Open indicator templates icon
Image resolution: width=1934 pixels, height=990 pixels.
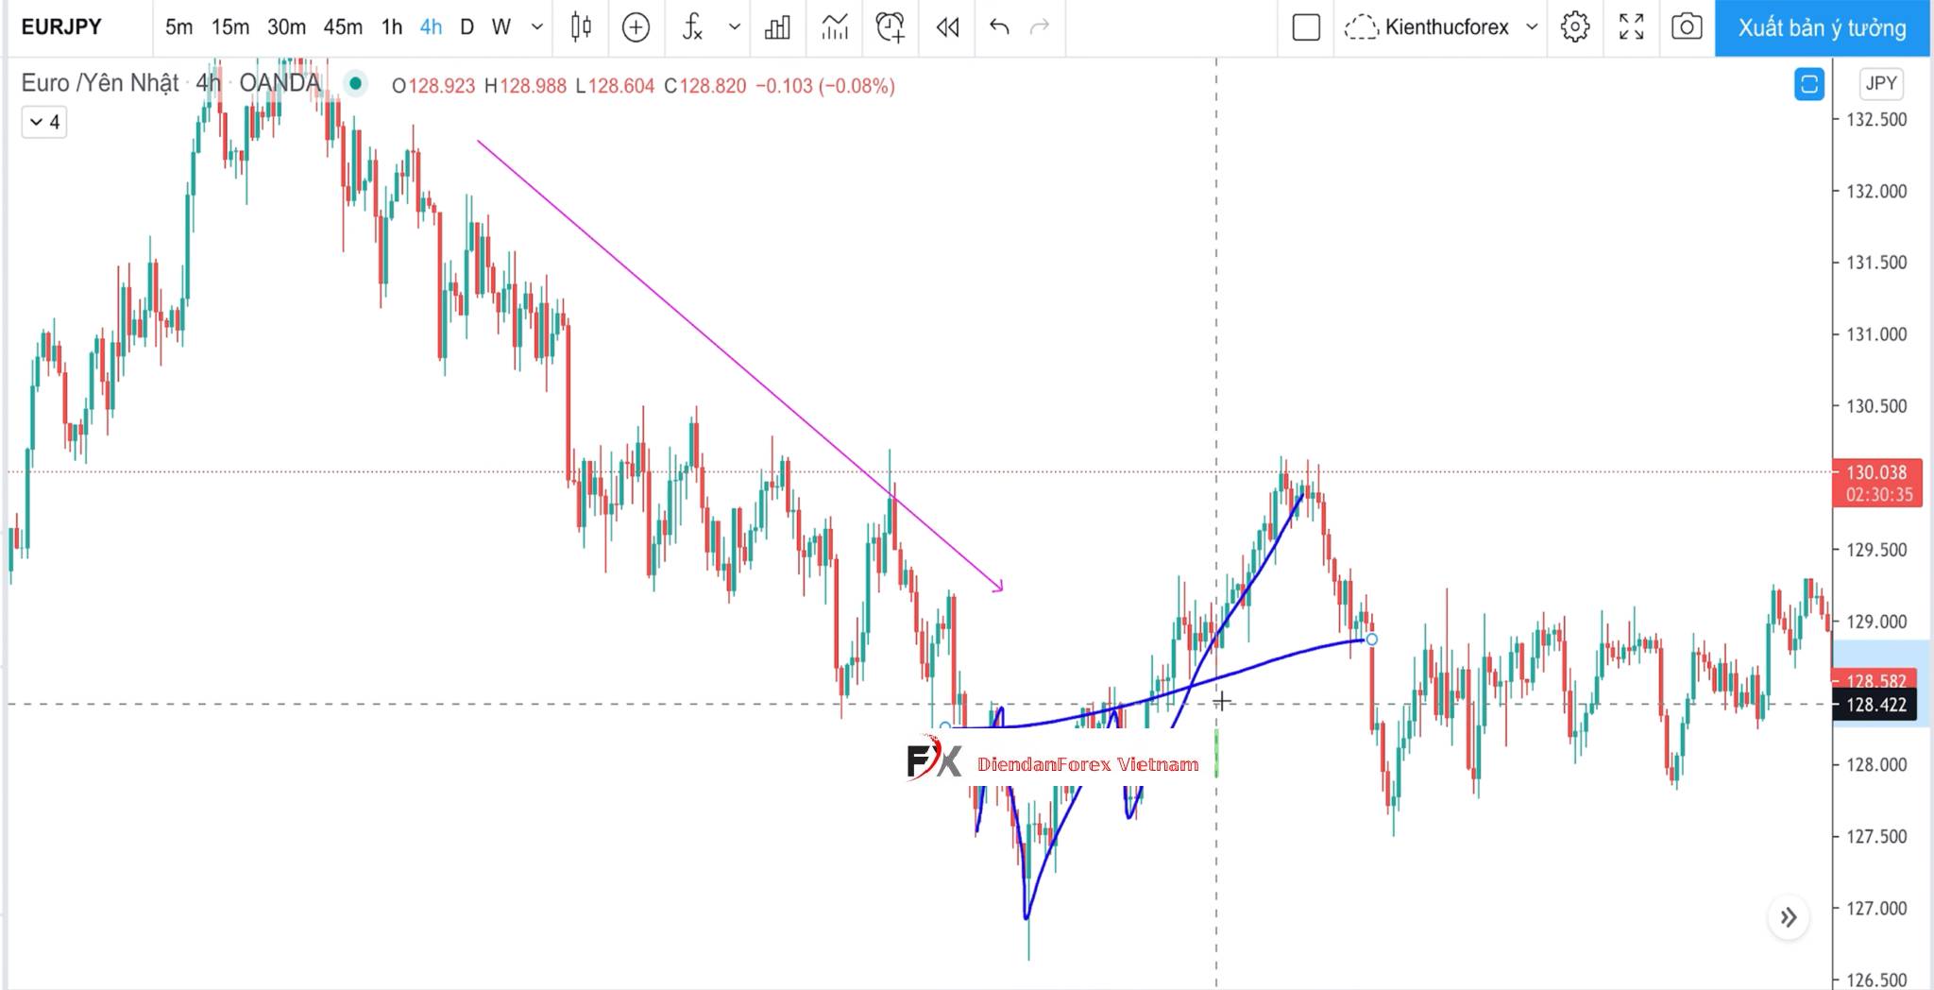click(835, 27)
